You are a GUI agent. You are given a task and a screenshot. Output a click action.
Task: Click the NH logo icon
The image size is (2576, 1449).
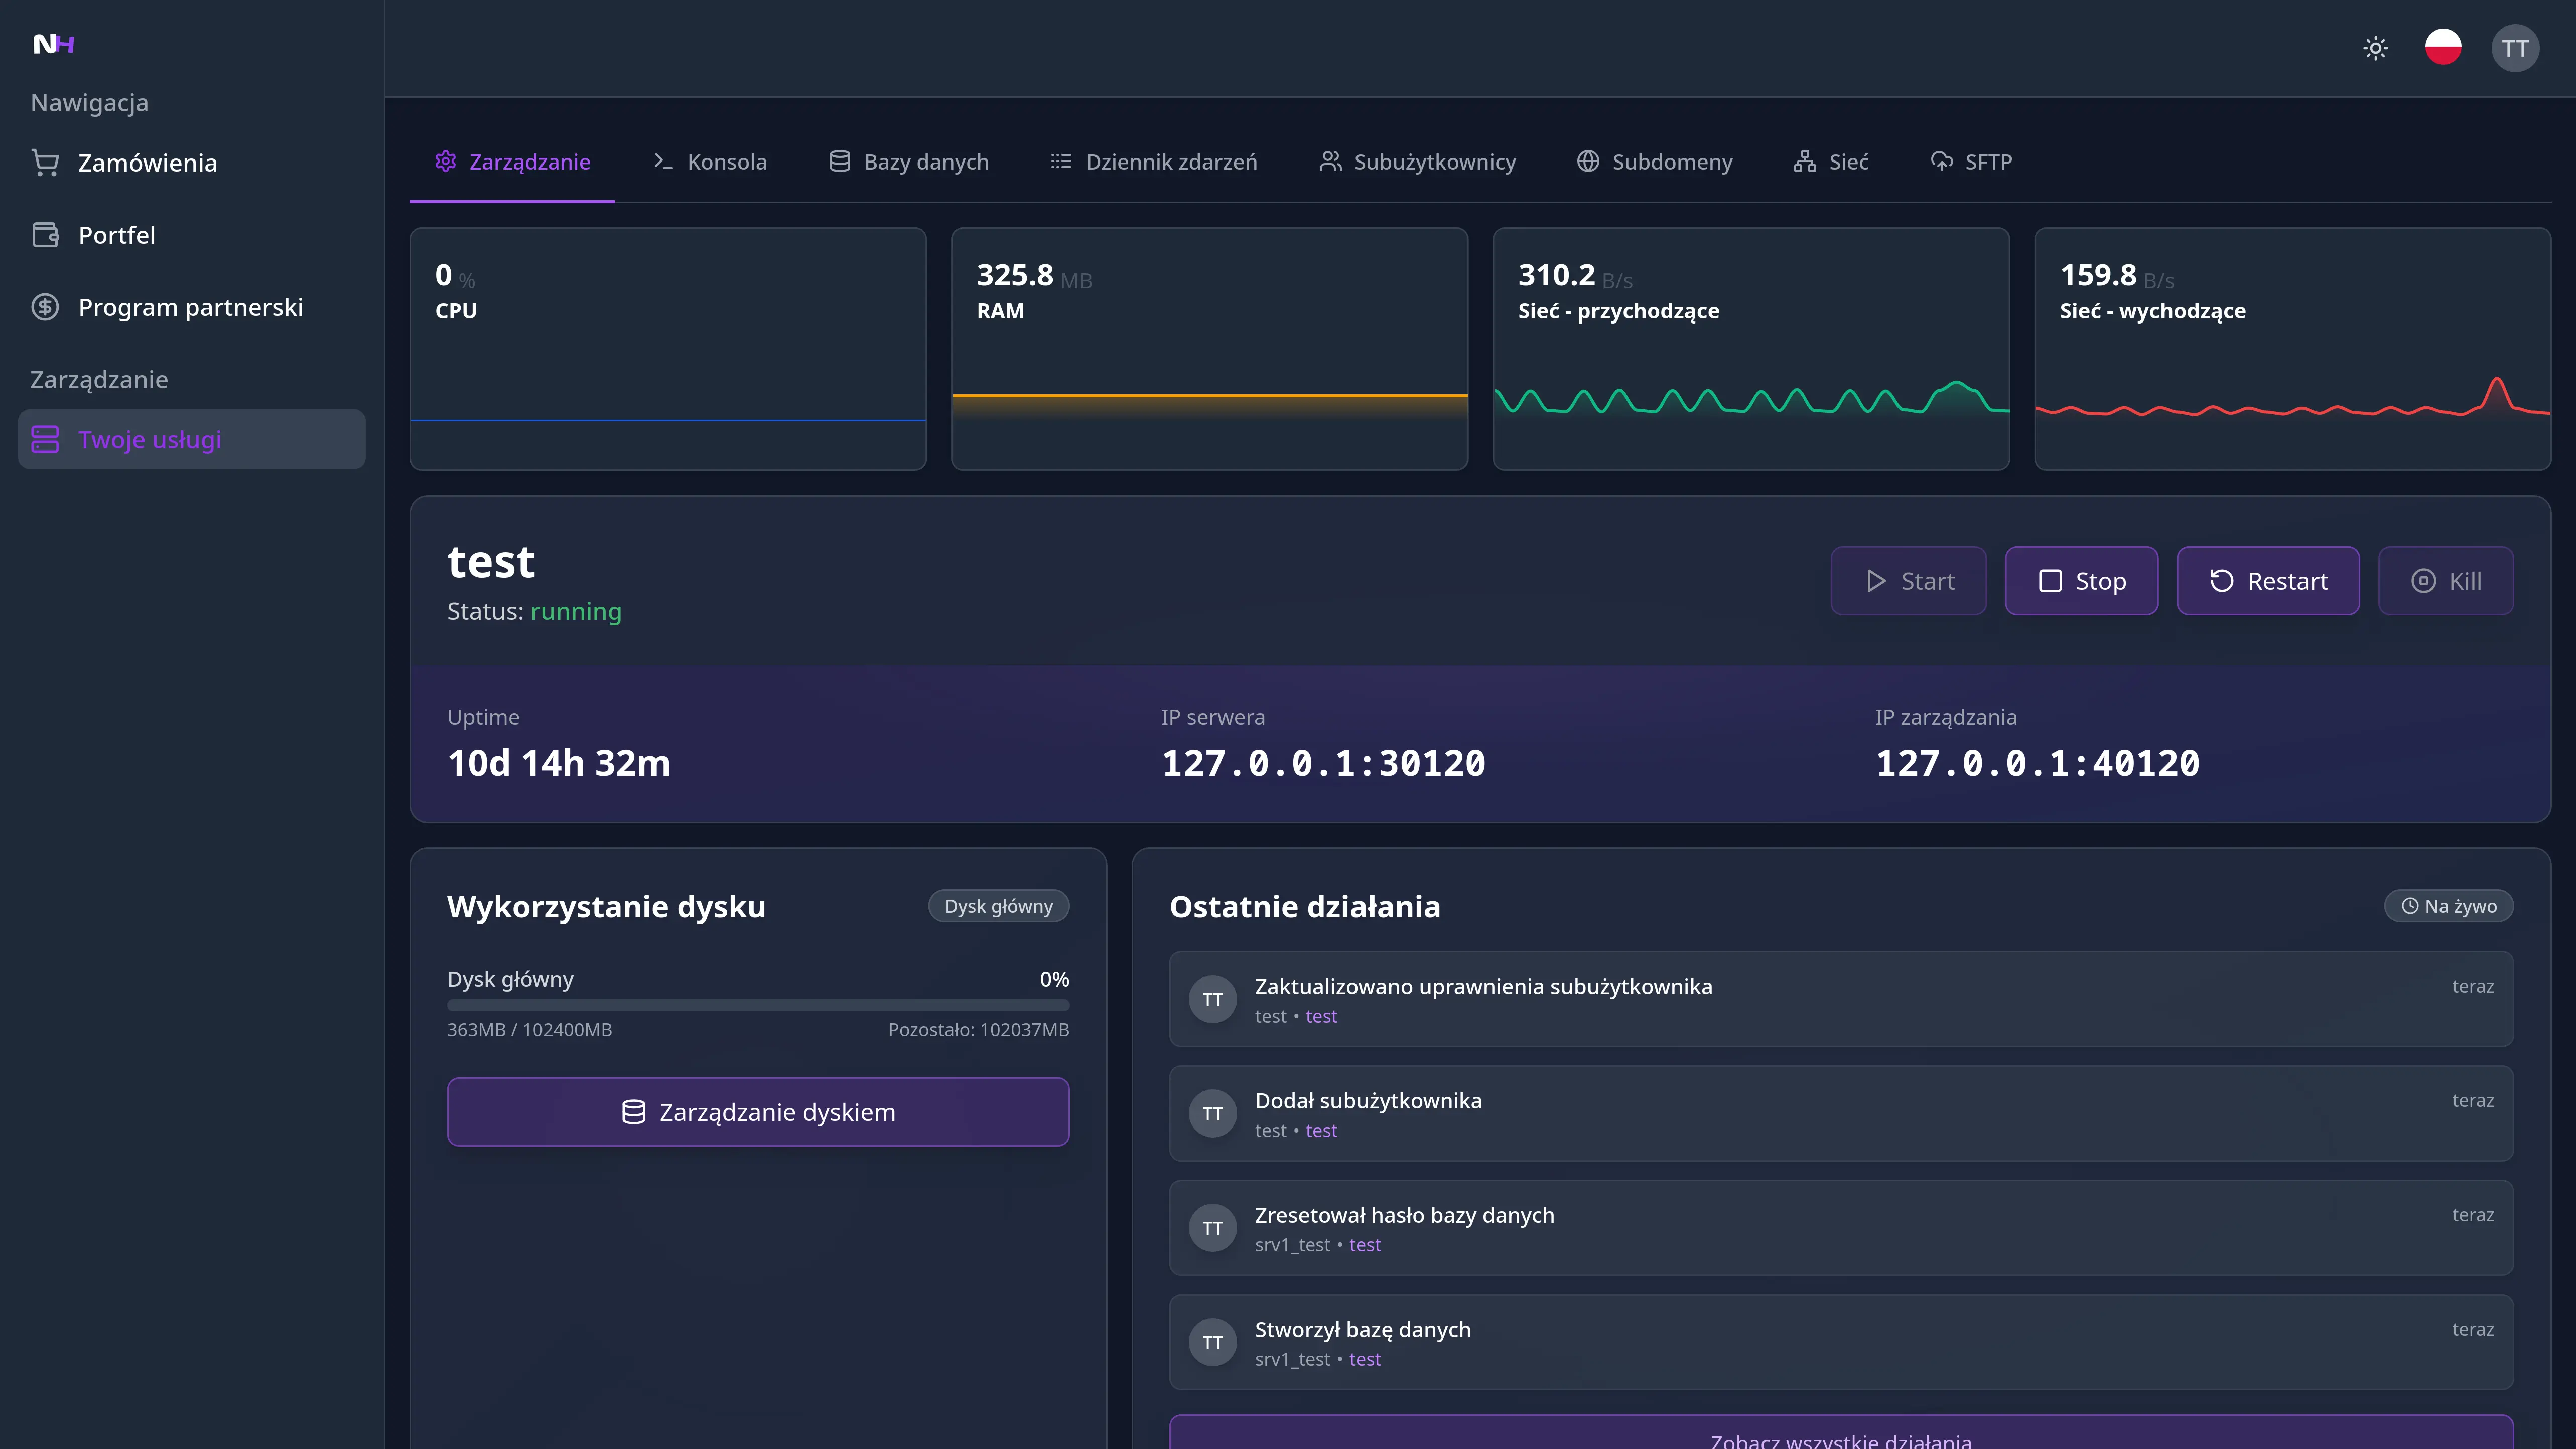coord(54,44)
